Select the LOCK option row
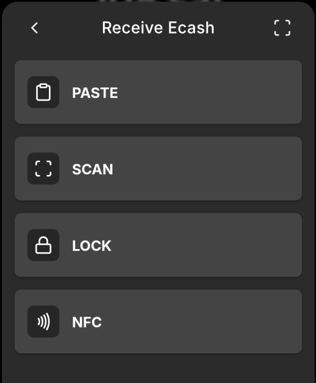The height and width of the screenshot is (383, 316). (x=158, y=245)
